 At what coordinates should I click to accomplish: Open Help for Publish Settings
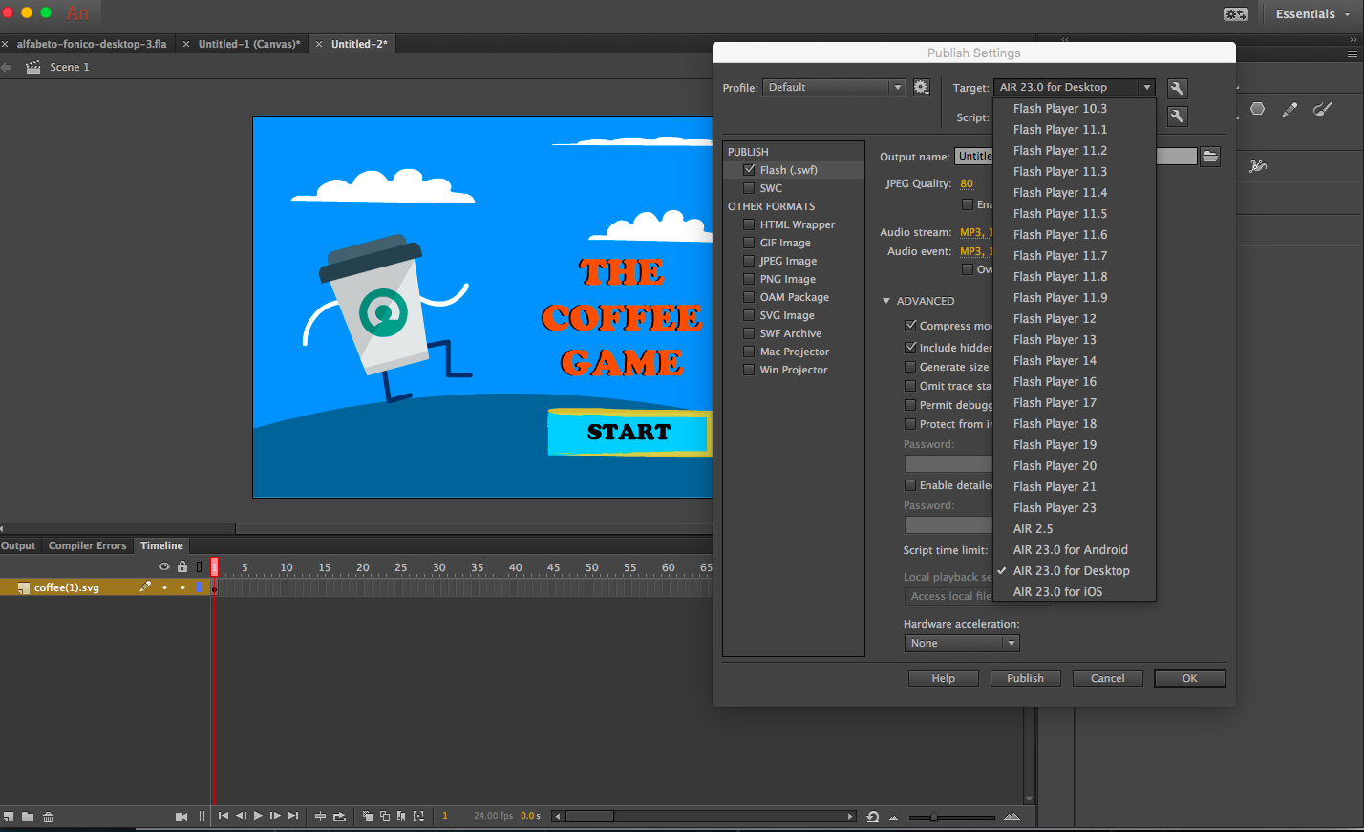943,678
